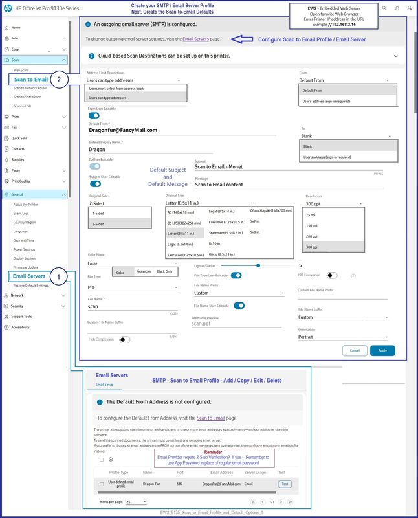Toggle High Compression switch
The image size is (418, 518).
coord(124,339)
